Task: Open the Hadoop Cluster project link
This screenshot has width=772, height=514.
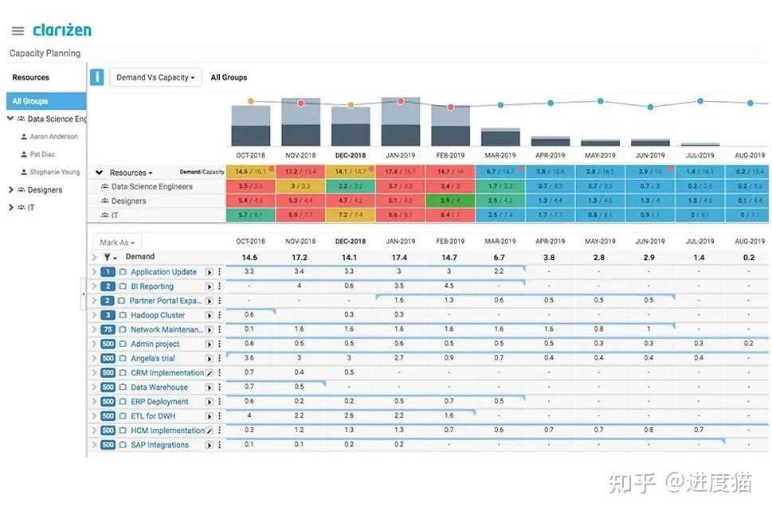Action: pyautogui.click(x=158, y=315)
